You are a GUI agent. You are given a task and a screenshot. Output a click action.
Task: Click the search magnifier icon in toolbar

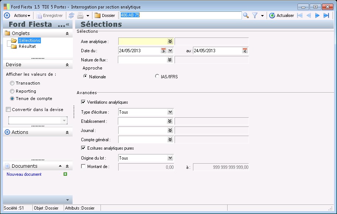coord(246,15)
